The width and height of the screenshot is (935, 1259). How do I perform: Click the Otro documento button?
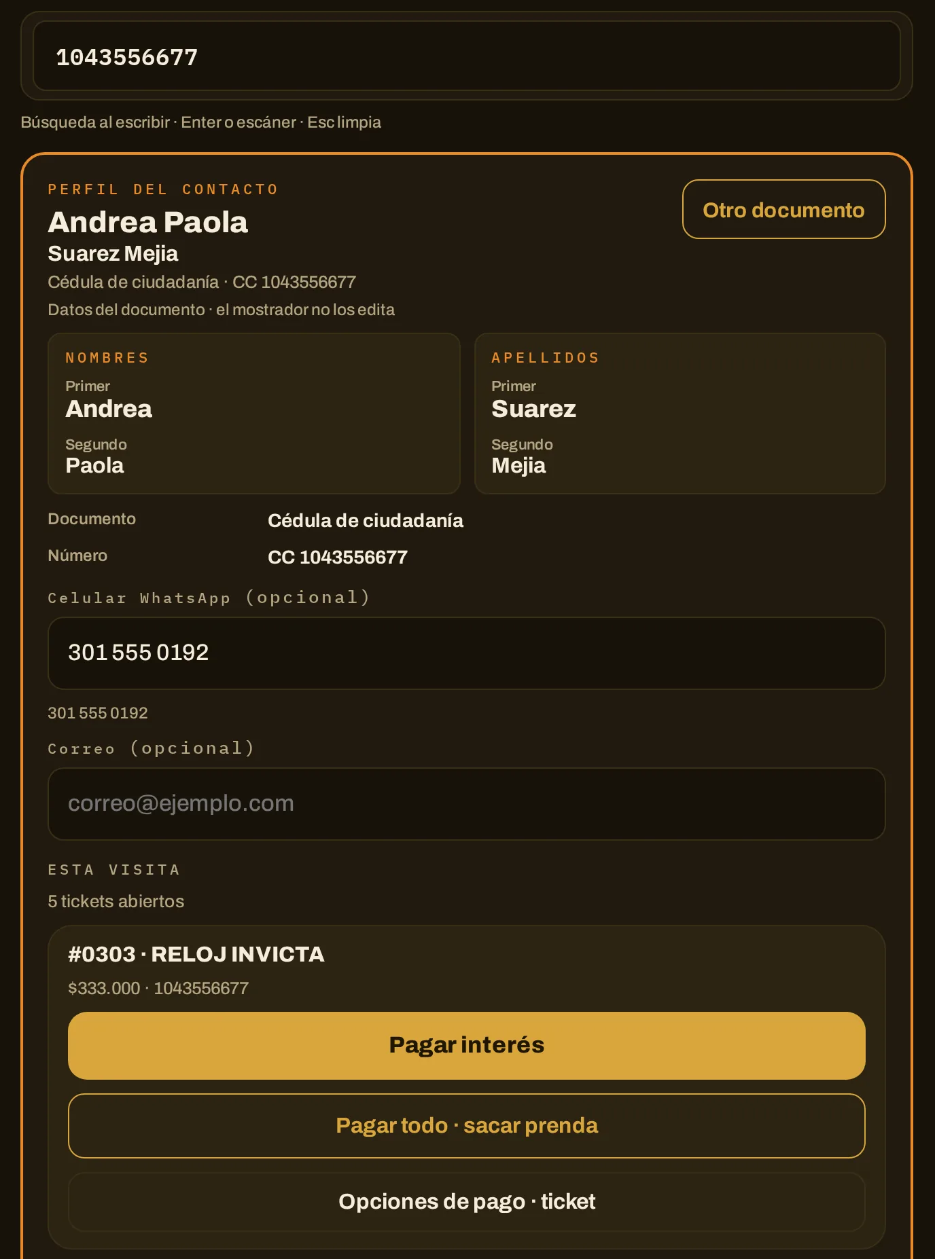(783, 209)
